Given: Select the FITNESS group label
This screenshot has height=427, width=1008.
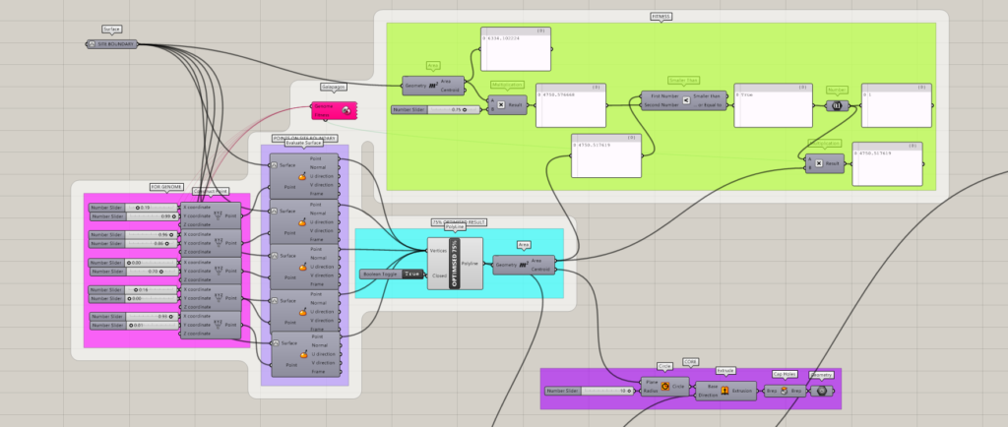Looking at the screenshot, I should pos(661,17).
